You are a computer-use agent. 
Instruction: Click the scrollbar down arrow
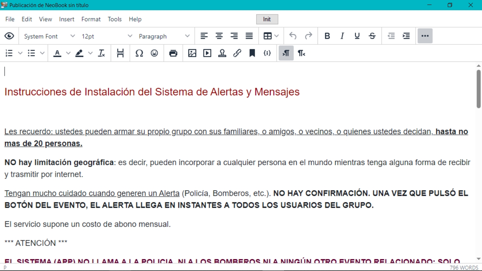(479, 259)
